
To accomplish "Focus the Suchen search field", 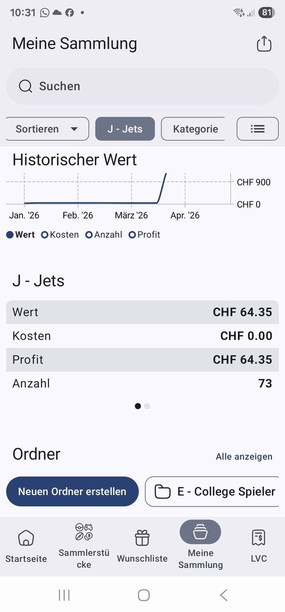I will 142,86.
